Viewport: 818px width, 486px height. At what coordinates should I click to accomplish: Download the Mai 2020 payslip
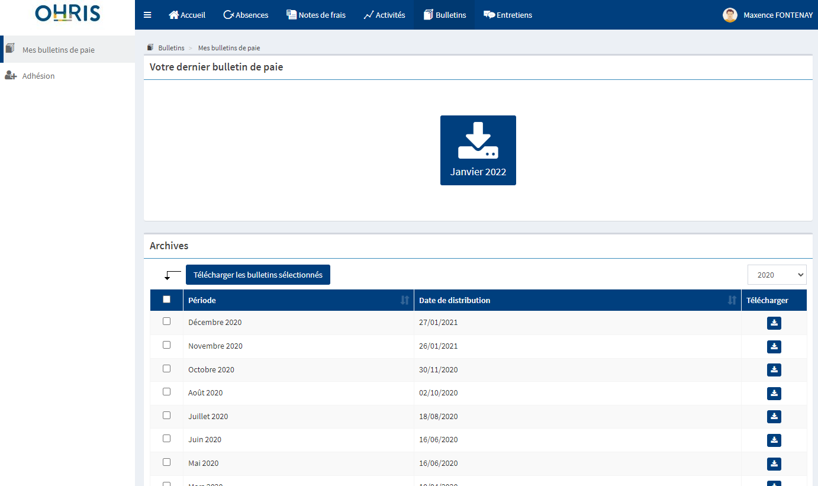click(x=774, y=464)
